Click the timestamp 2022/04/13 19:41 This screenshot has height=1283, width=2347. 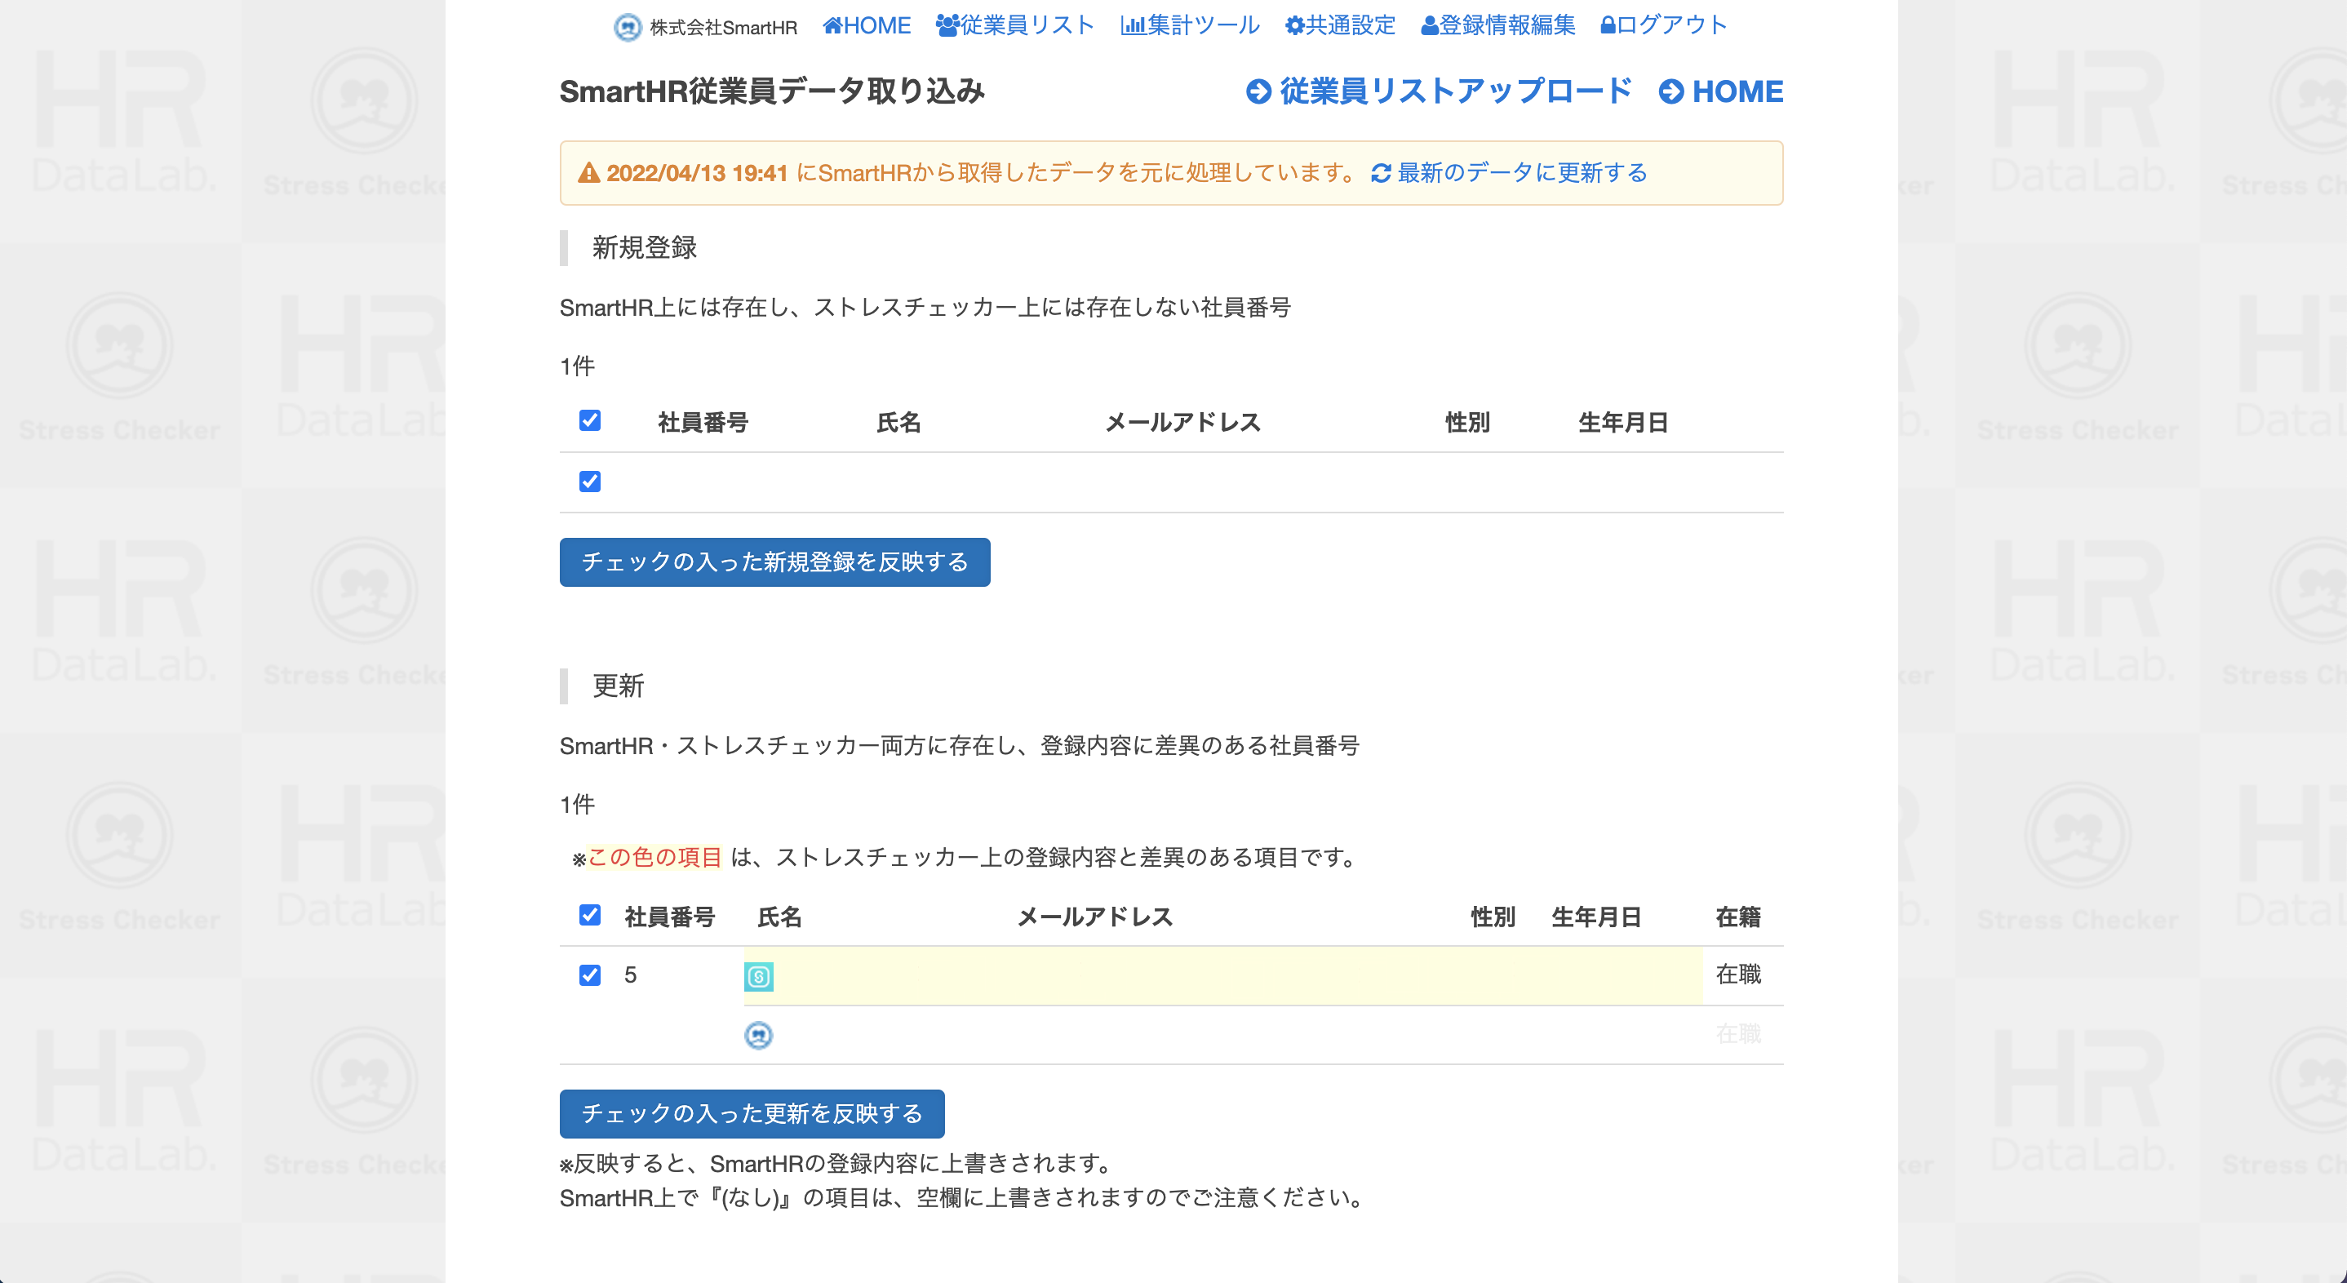[697, 173]
